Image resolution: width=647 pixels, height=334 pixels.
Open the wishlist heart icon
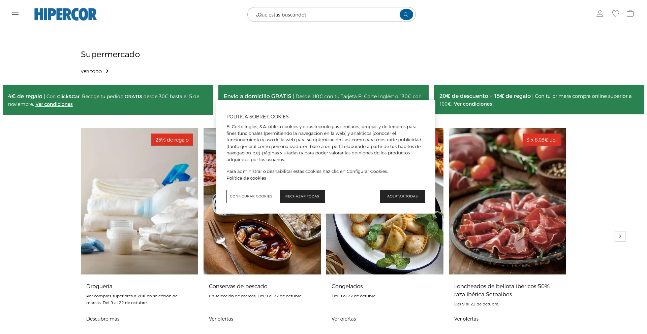[615, 13]
